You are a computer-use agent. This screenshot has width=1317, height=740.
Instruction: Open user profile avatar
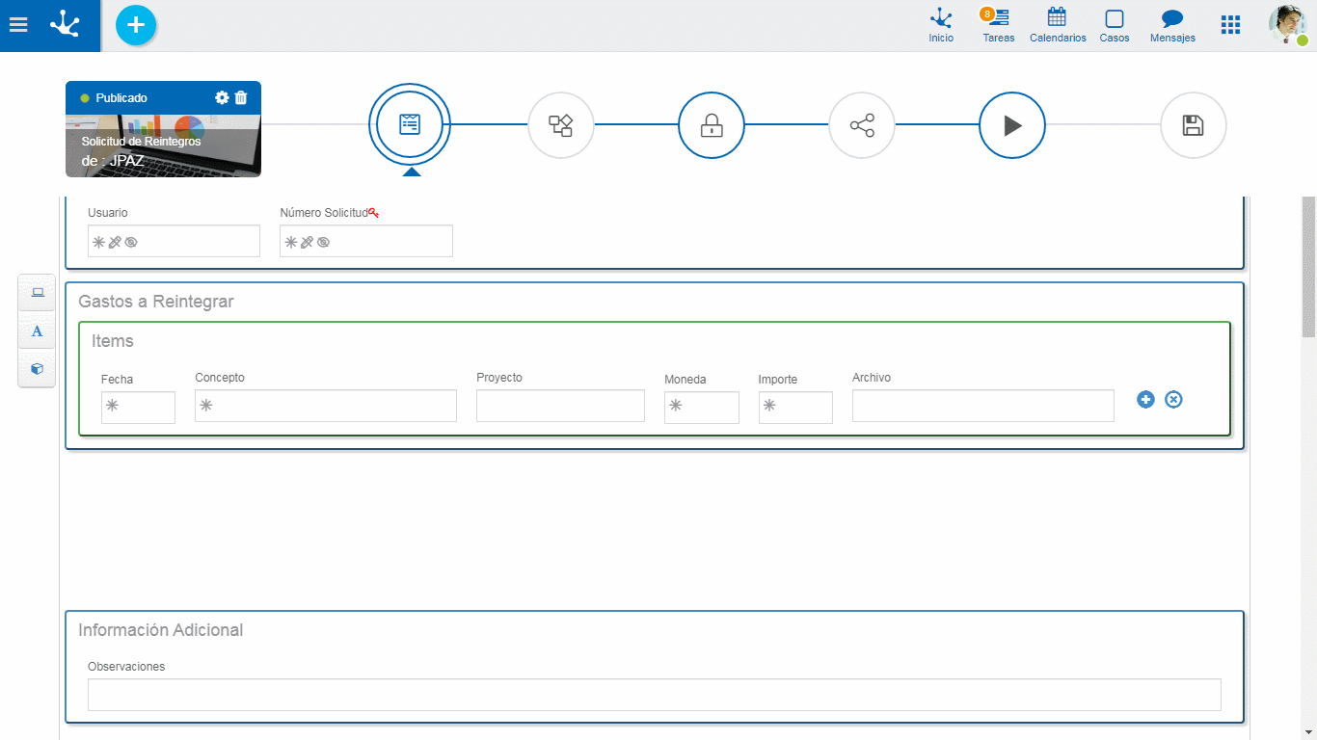[x=1287, y=25]
